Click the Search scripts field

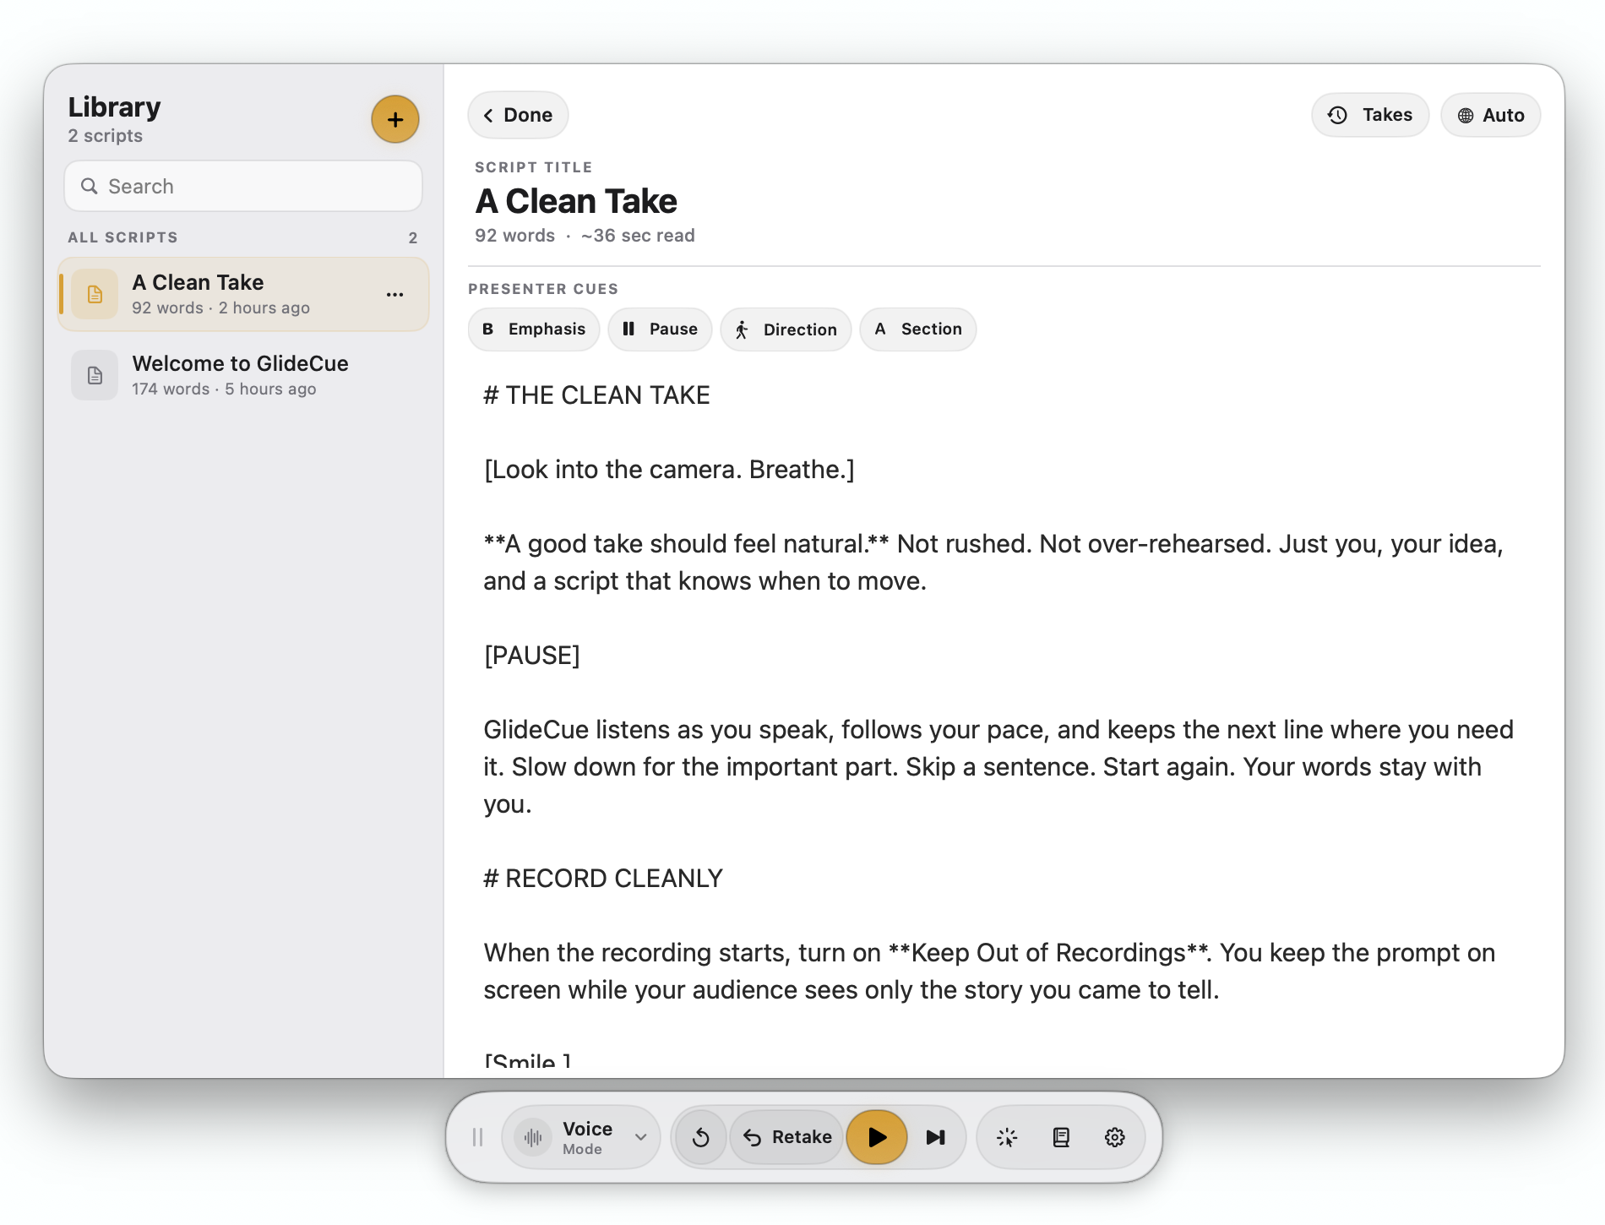243,186
